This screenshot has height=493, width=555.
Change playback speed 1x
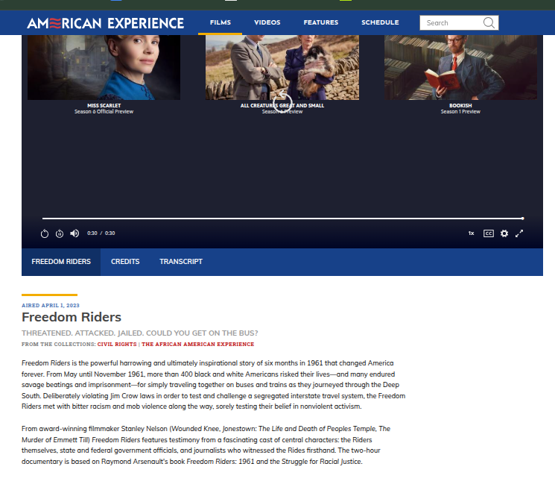471,233
